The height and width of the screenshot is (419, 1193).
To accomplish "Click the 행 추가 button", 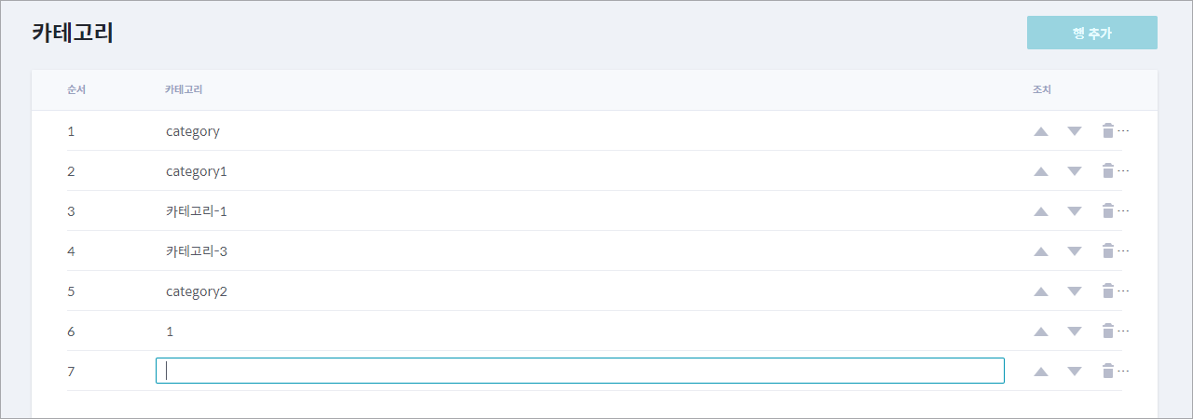I will pos(1092,33).
